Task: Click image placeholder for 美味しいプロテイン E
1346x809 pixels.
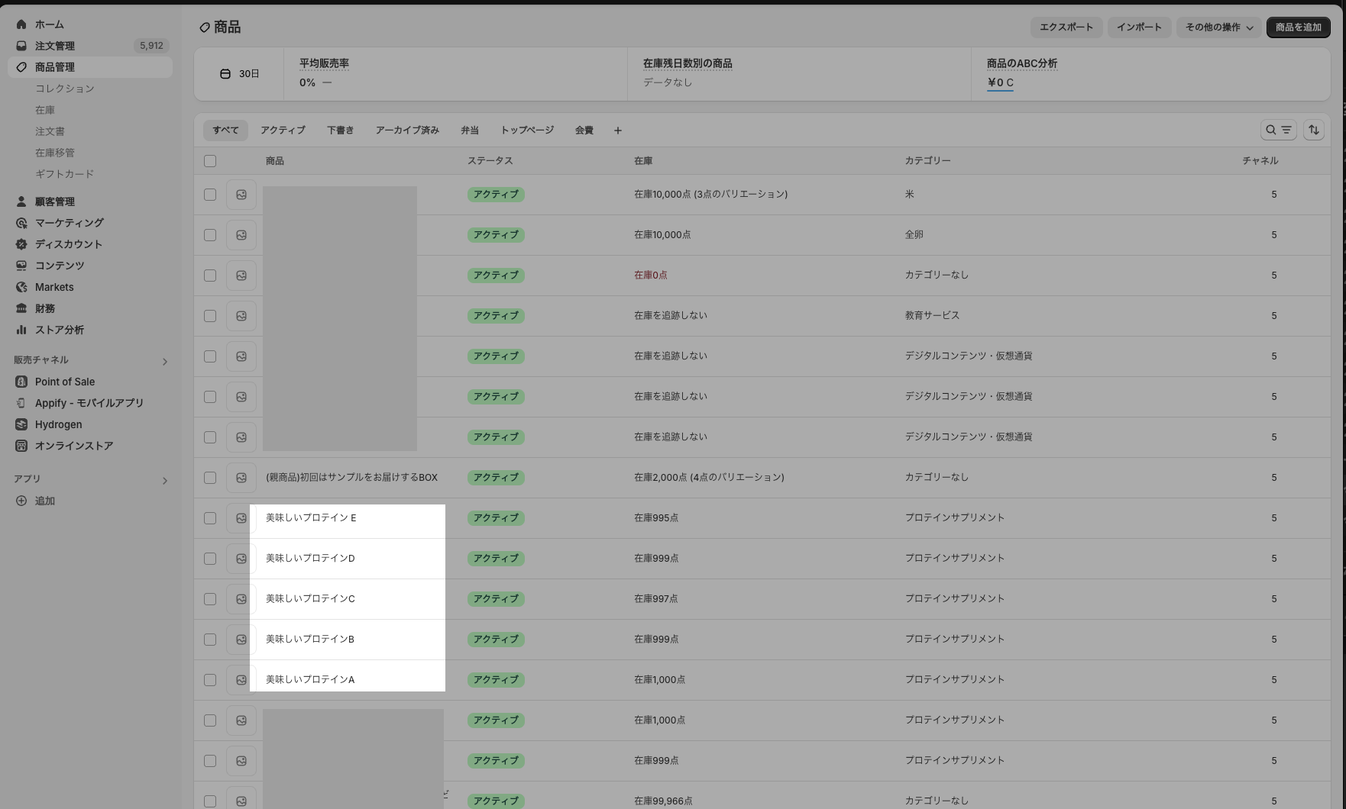Action: [241, 518]
